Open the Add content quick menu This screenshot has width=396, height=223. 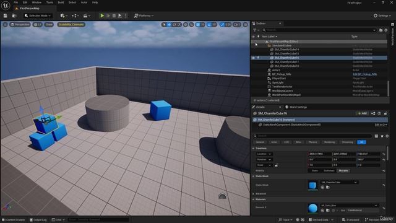coord(63,15)
